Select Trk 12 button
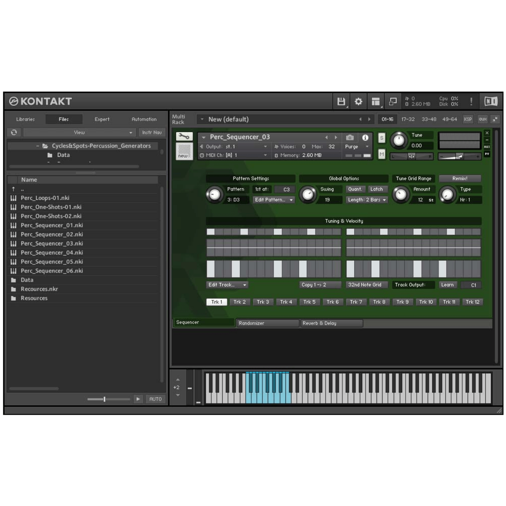 point(472,302)
